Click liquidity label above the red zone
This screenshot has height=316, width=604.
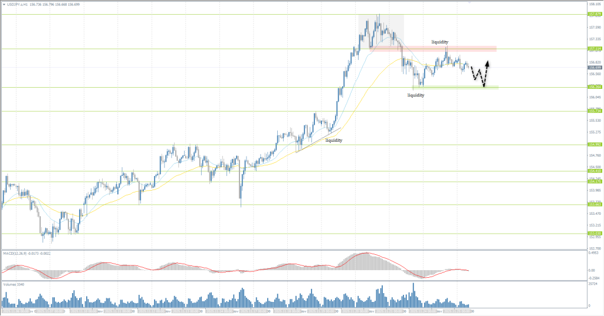439,42
